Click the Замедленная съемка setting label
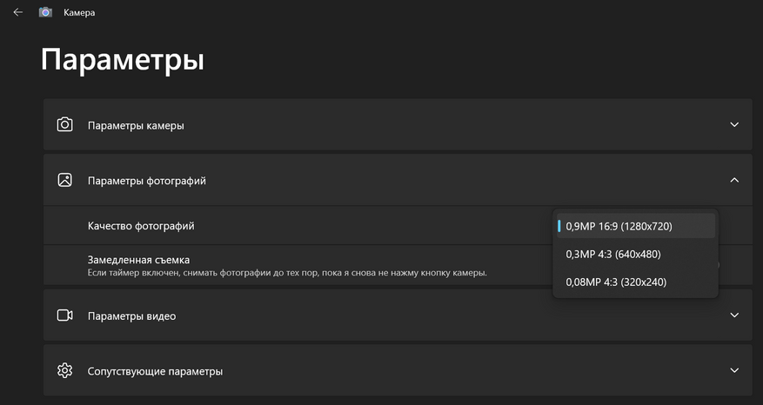Image resolution: width=763 pixels, height=405 pixels. coord(138,259)
